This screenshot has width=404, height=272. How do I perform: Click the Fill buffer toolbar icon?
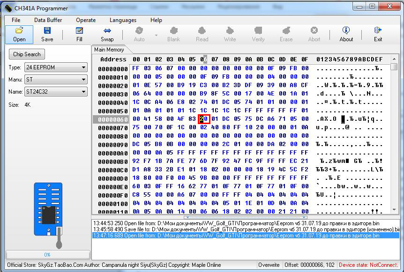point(79,30)
